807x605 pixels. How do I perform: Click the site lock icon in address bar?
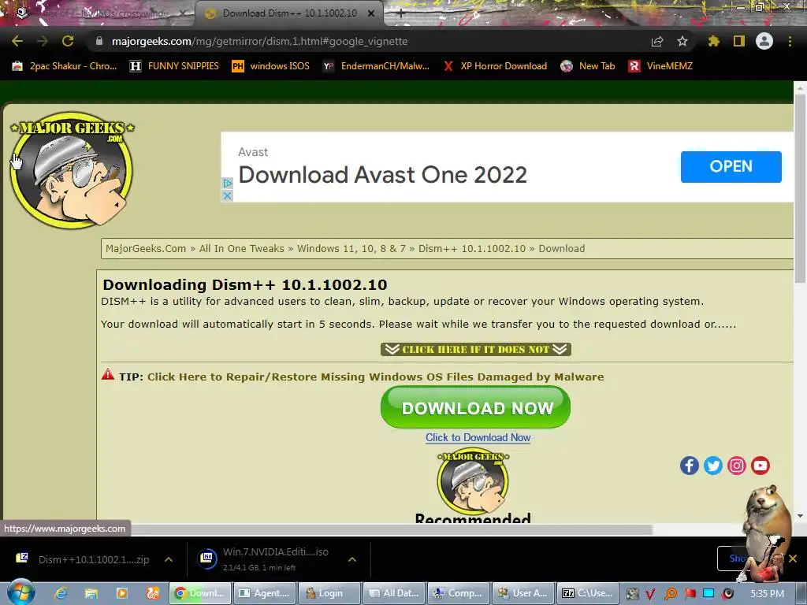pos(99,41)
